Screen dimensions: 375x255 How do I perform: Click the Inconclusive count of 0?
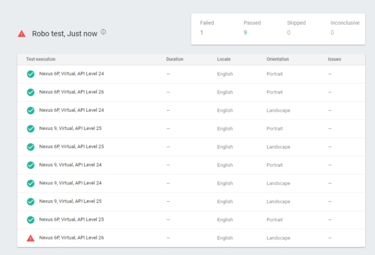tap(332, 32)
